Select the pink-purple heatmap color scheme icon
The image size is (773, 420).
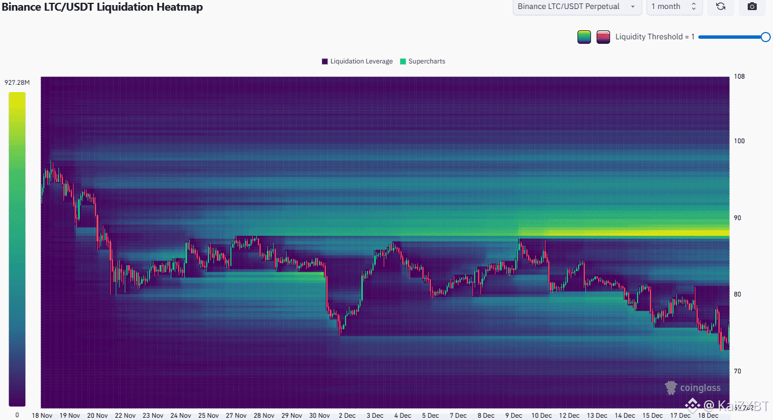[603, 36]
